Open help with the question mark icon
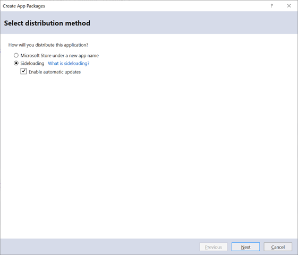This screenshot has height=255, width=298. click(x=271, y=6)
